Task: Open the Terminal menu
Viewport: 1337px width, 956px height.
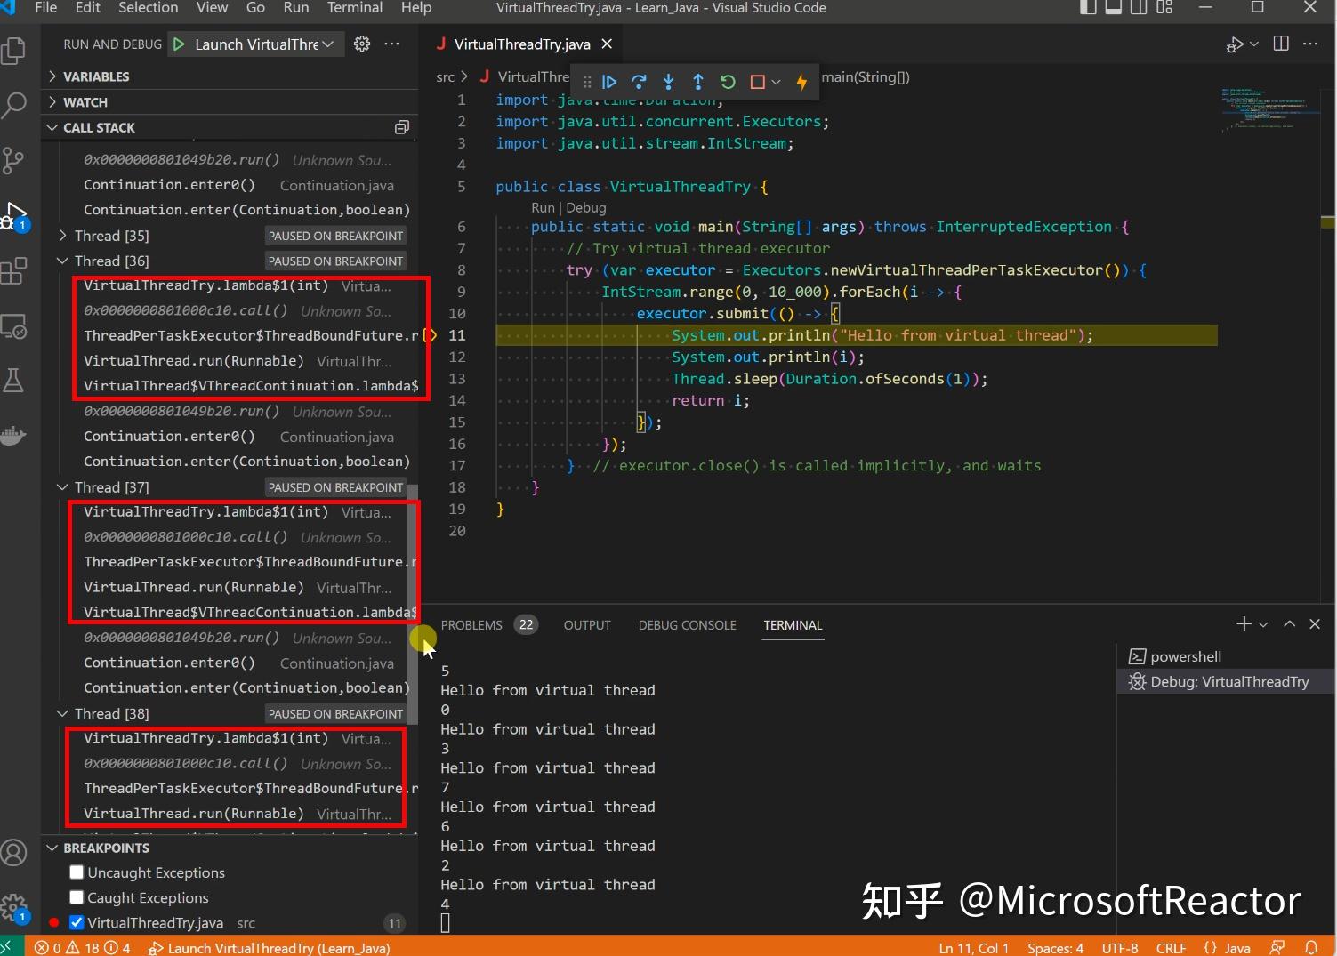Action: [x=354, y=8]
